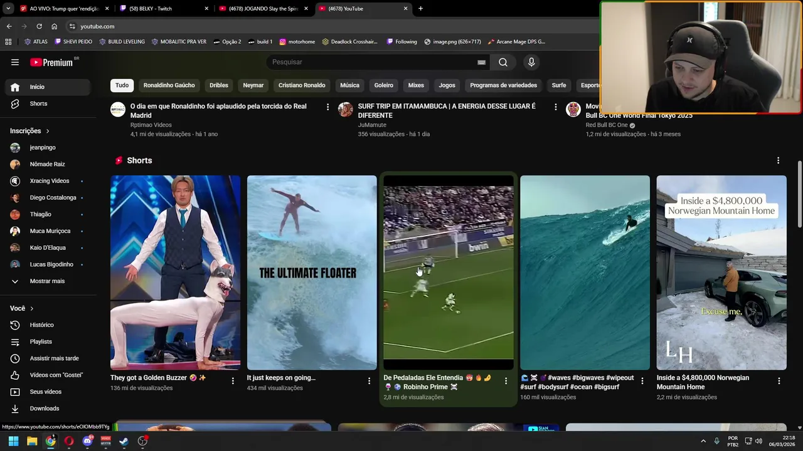The height and width of the screenshot is (451, 803).
Task: Expand the Inscrições section chevron
Action: (x=48, y=131)
